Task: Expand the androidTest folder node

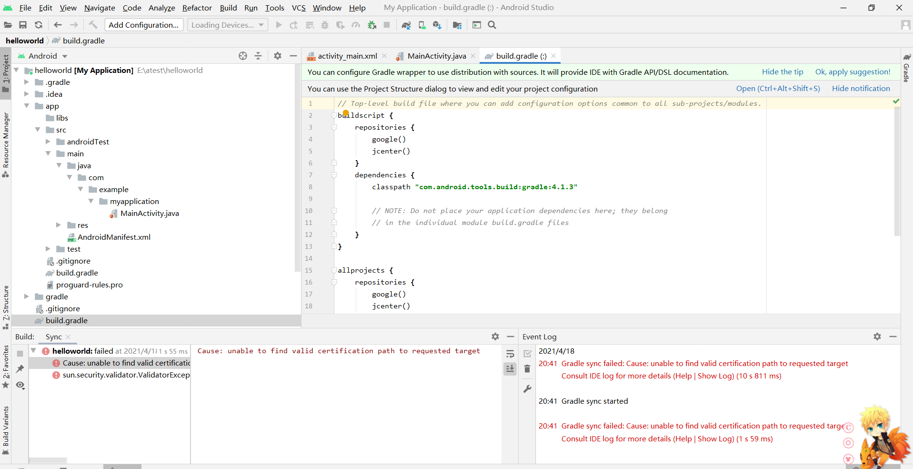Action: click(48, 142)
